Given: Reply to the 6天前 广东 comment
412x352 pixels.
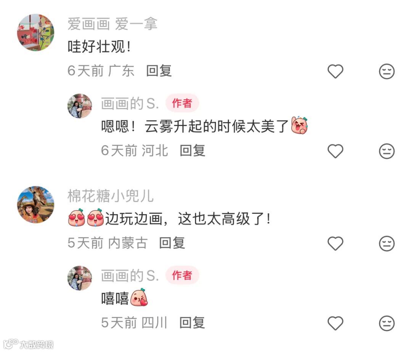Looking at the screenshot, I should (x=159, y=71).
